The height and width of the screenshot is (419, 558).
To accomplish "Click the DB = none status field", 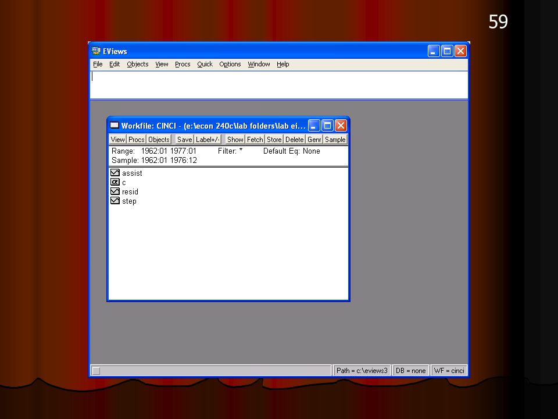I will tap(411, 371).
